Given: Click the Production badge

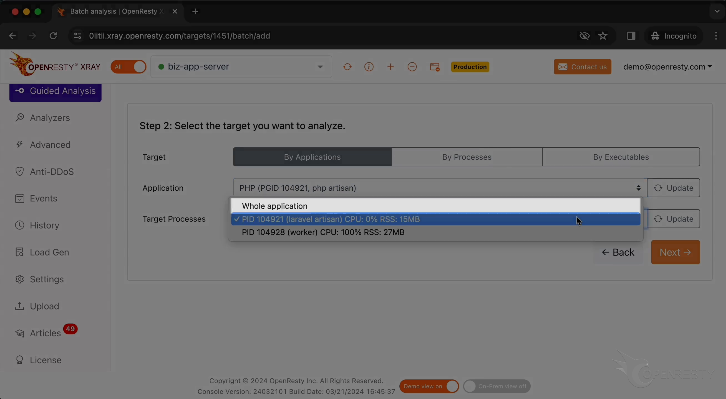Looking at the screenshot, I should (470, 67).
